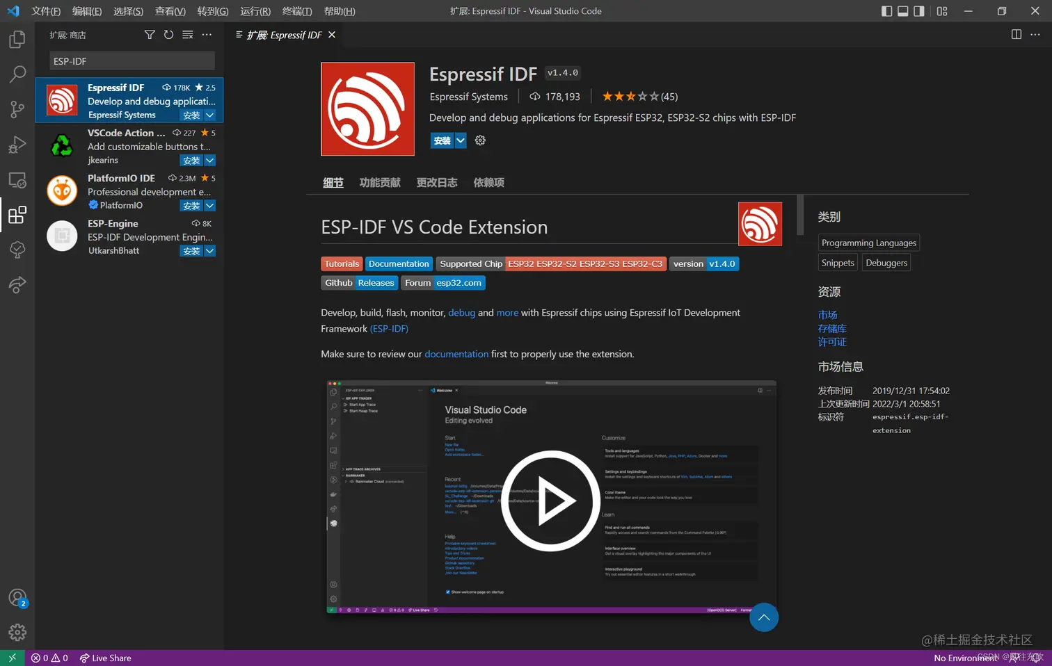Switch to the 功能贡献 tab
Image resolution: width=1052 pixels, height=666 pixels.
(x=380, y=182)
